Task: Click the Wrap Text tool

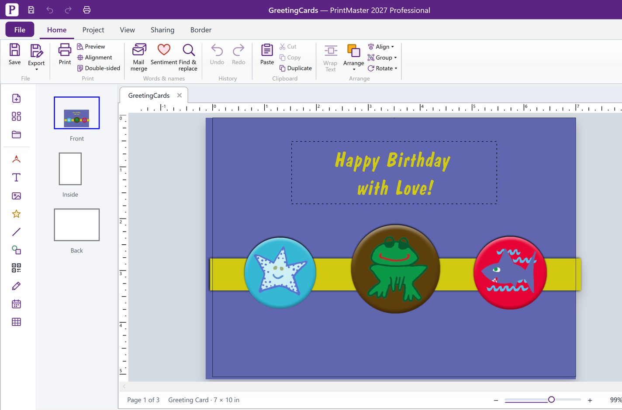Action: 331,58
